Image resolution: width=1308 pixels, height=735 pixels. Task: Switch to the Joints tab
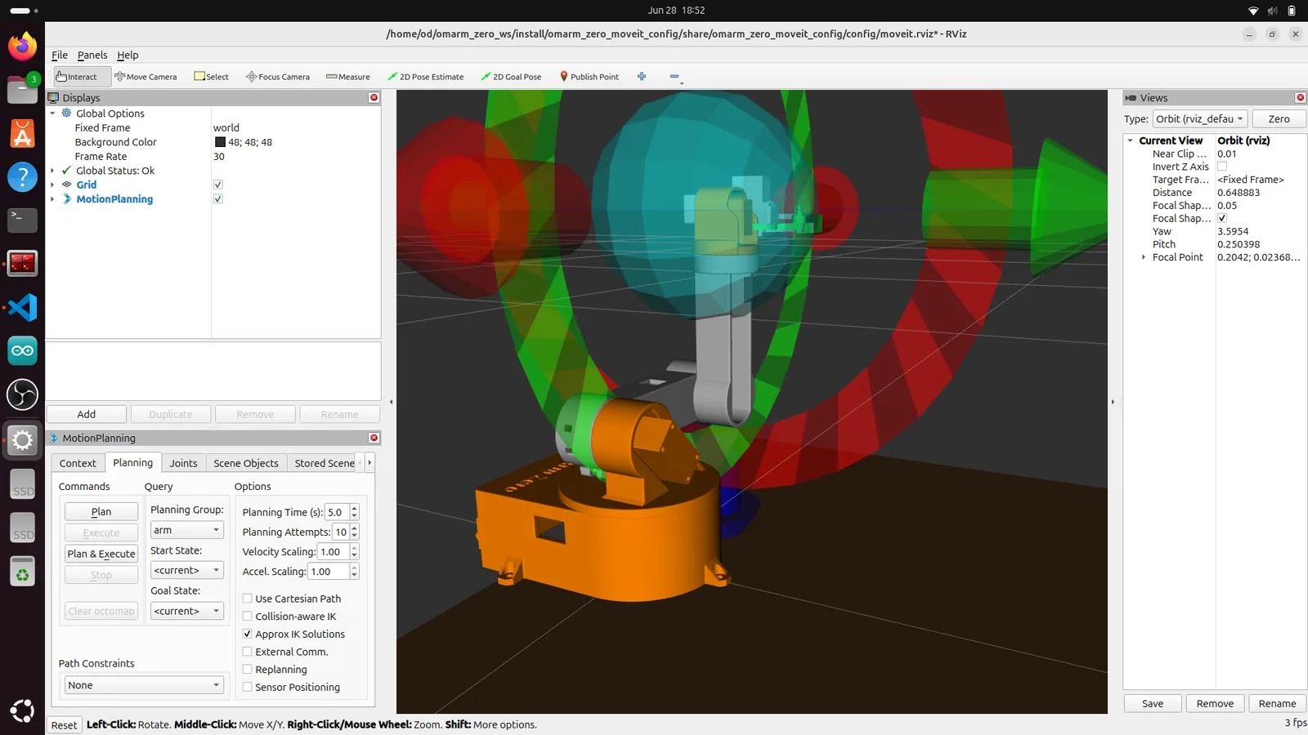[183, 463]
